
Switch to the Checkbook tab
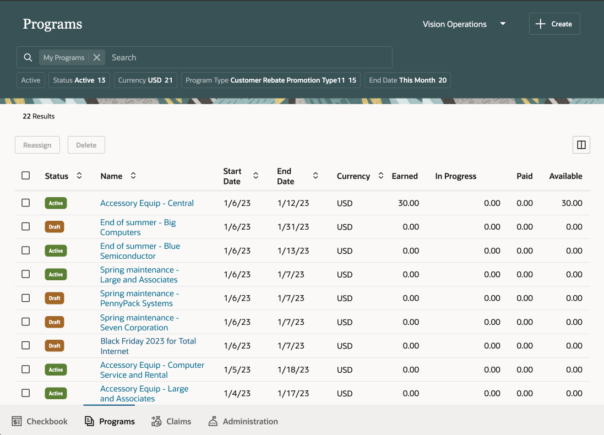40,421
